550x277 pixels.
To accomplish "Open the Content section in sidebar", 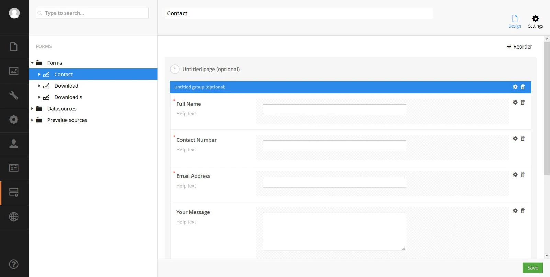I will (14, 47).
